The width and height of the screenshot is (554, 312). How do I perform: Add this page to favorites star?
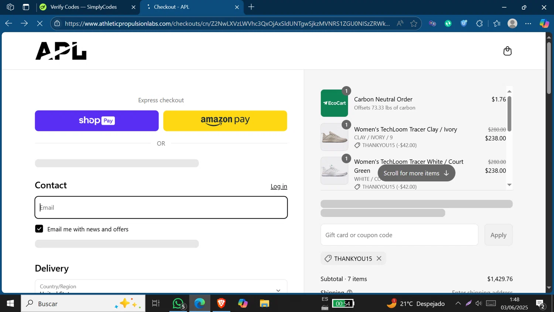[414, 24]
